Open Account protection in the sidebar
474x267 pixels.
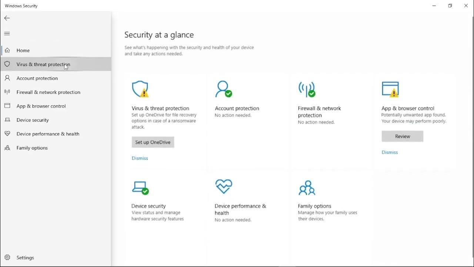click(x=37, y=78)
